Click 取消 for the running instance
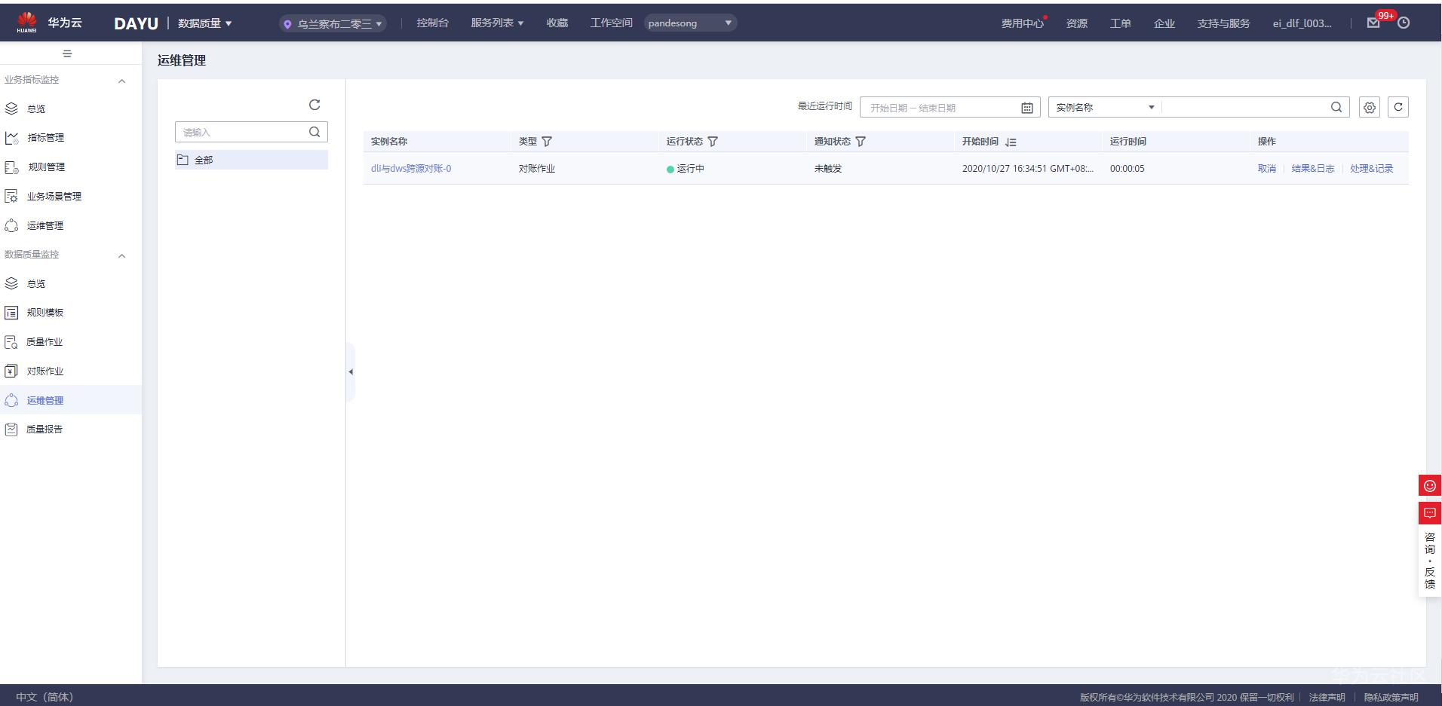Image resolution: width=1442 pixels, height=706 pixels. point(1267,169)
